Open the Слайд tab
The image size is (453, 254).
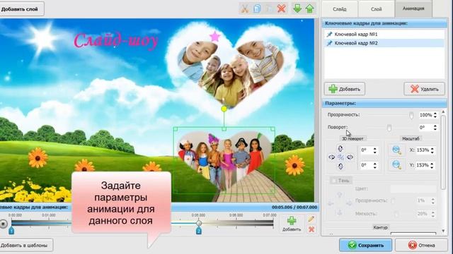pos(340,9)
